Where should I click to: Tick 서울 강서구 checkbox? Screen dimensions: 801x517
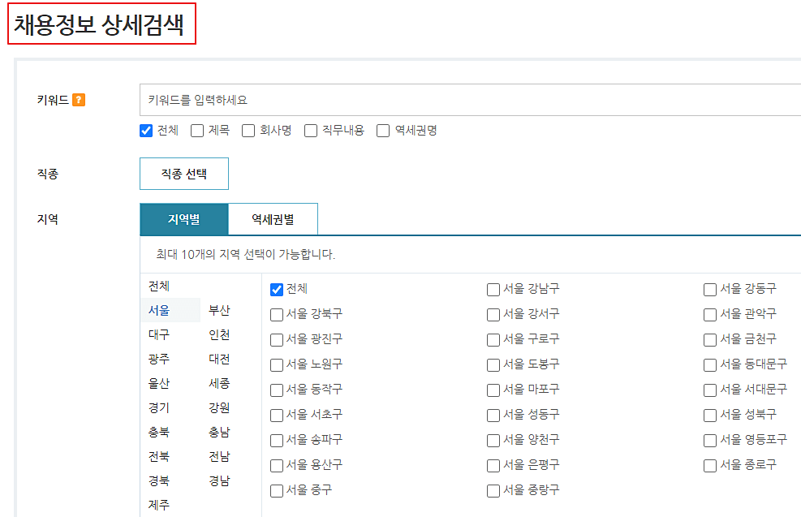point(493,315)
